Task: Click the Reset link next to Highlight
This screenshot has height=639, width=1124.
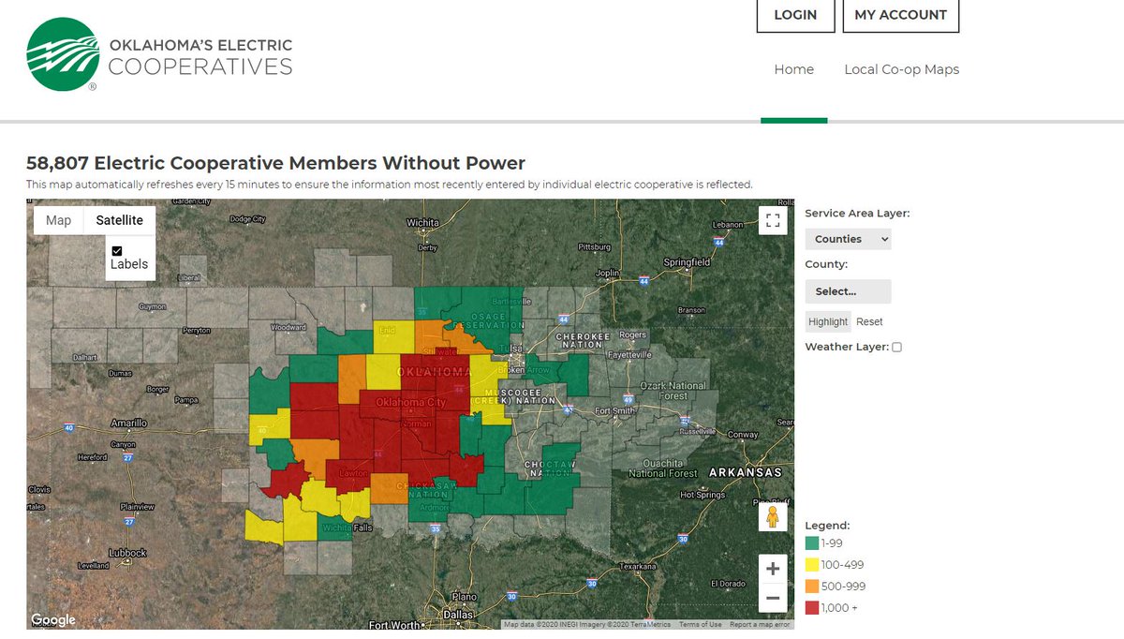Action: pyautogui.click(x=869, y=321)
